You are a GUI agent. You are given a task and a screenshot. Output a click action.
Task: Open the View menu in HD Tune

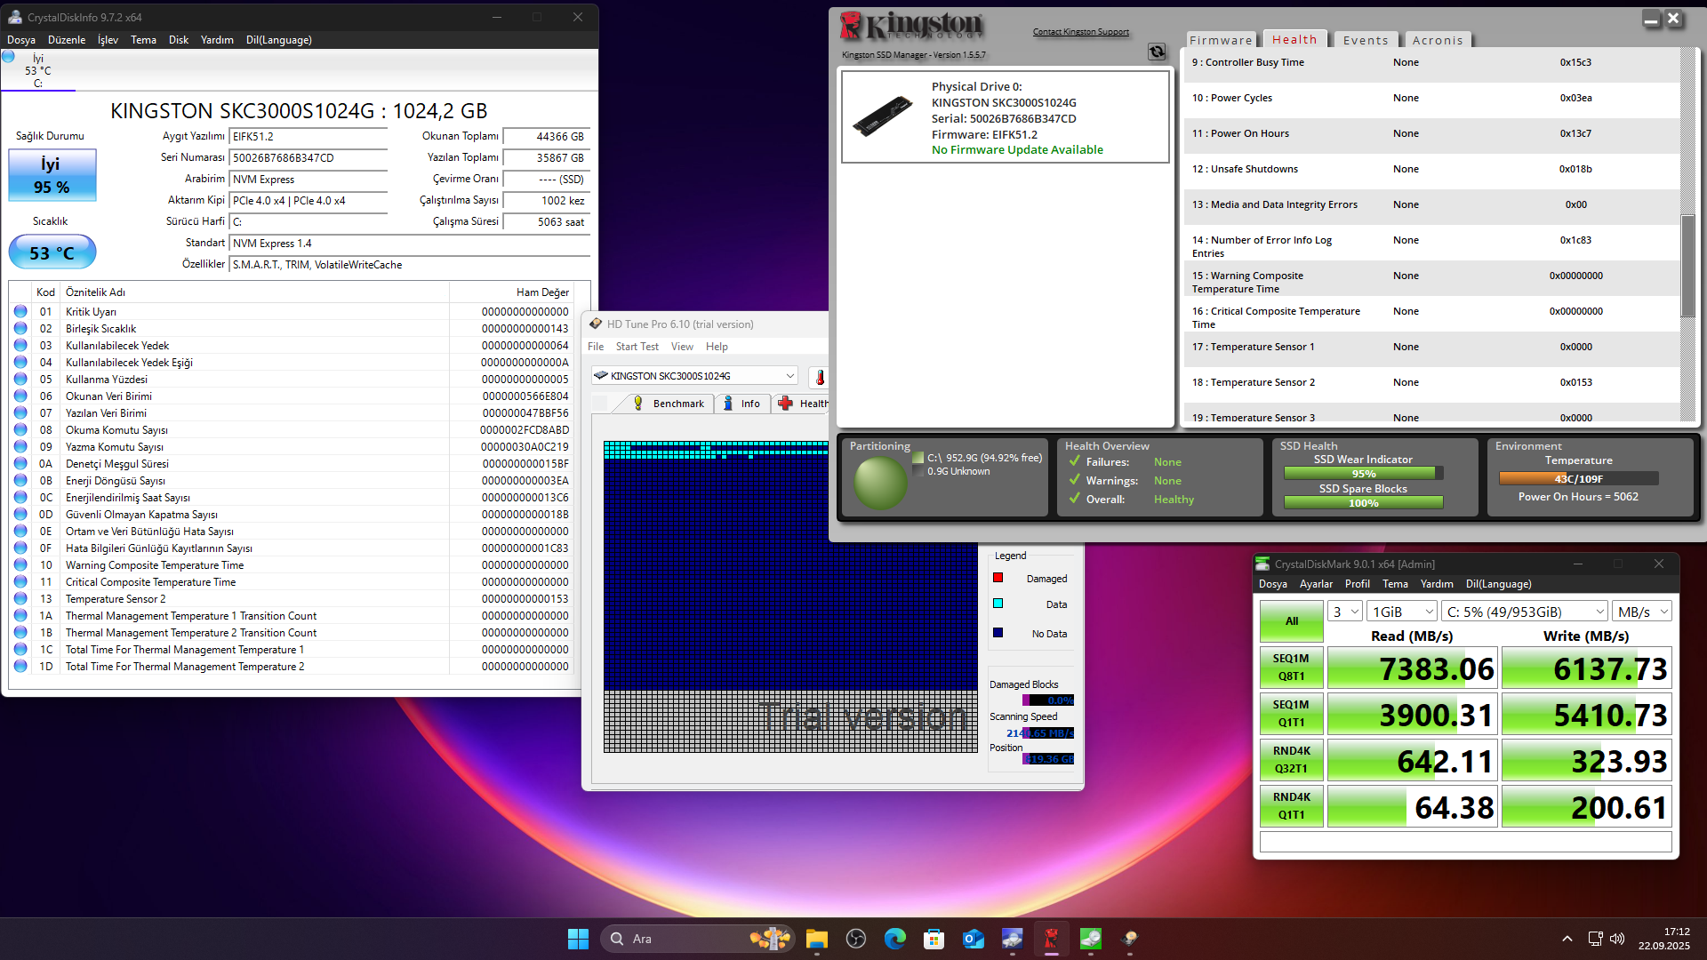tap(682, 347)
